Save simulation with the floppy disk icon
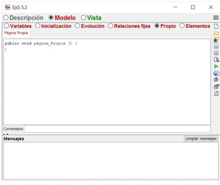Image resolution: width=220 pixels, height=185 pixels. (x=216, y=46)
